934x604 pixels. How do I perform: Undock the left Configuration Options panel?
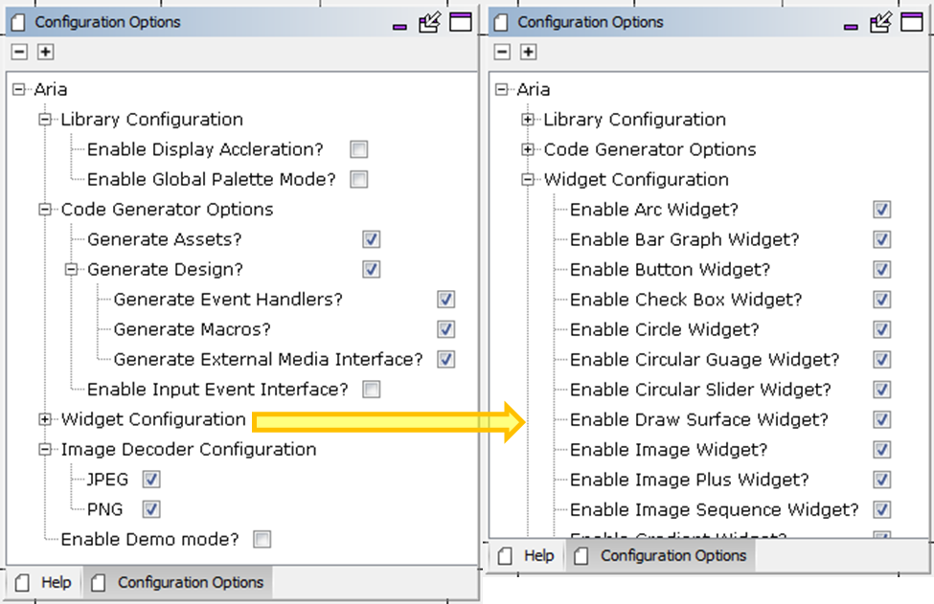point(429,23)
